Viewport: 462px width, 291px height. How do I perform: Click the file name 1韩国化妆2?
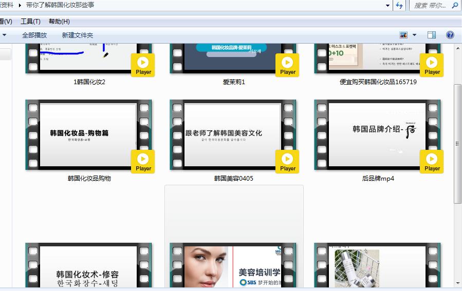[x=89, y=82]
